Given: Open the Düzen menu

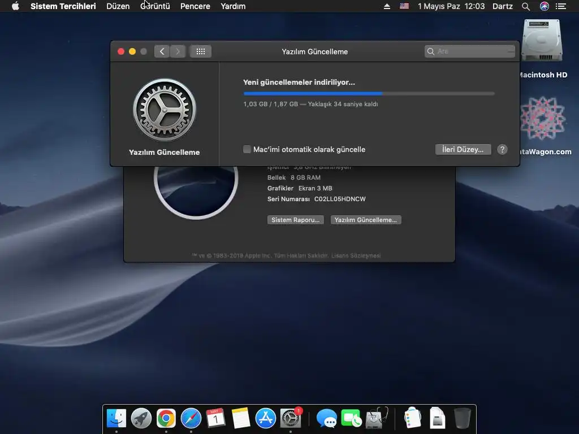Looking at the screenshot, I should (x=118, y=6).
